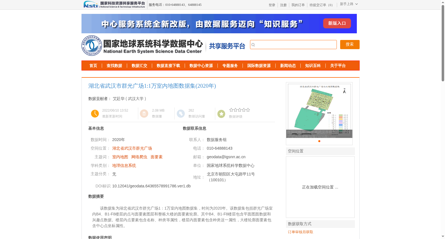
Task: Click the orange clock update-time icon
Action: coord(95,114)
